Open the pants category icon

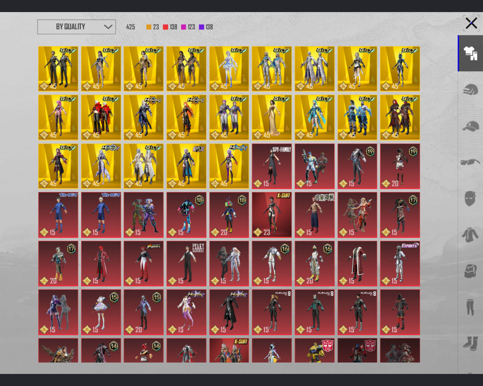[x=470, y=307]
